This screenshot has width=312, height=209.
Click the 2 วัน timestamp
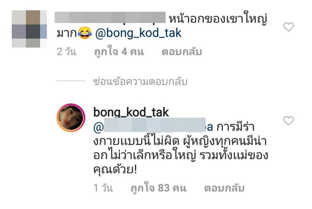click(67, 52)
